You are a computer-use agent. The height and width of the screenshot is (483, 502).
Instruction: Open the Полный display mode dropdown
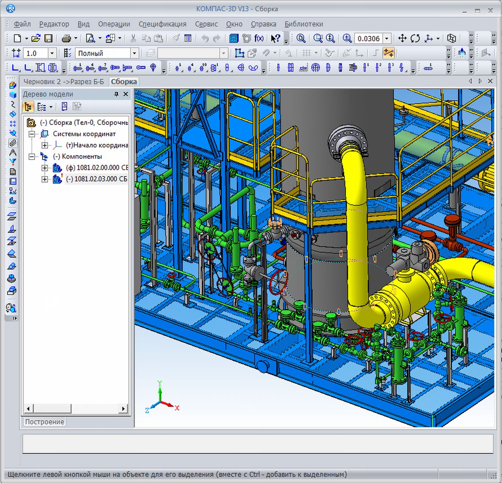134,53
